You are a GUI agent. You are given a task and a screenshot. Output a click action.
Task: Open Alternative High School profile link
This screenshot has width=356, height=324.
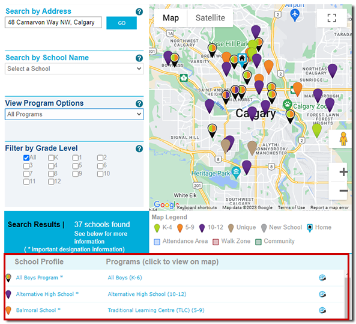pyautogui.click(x=45, y=294)
